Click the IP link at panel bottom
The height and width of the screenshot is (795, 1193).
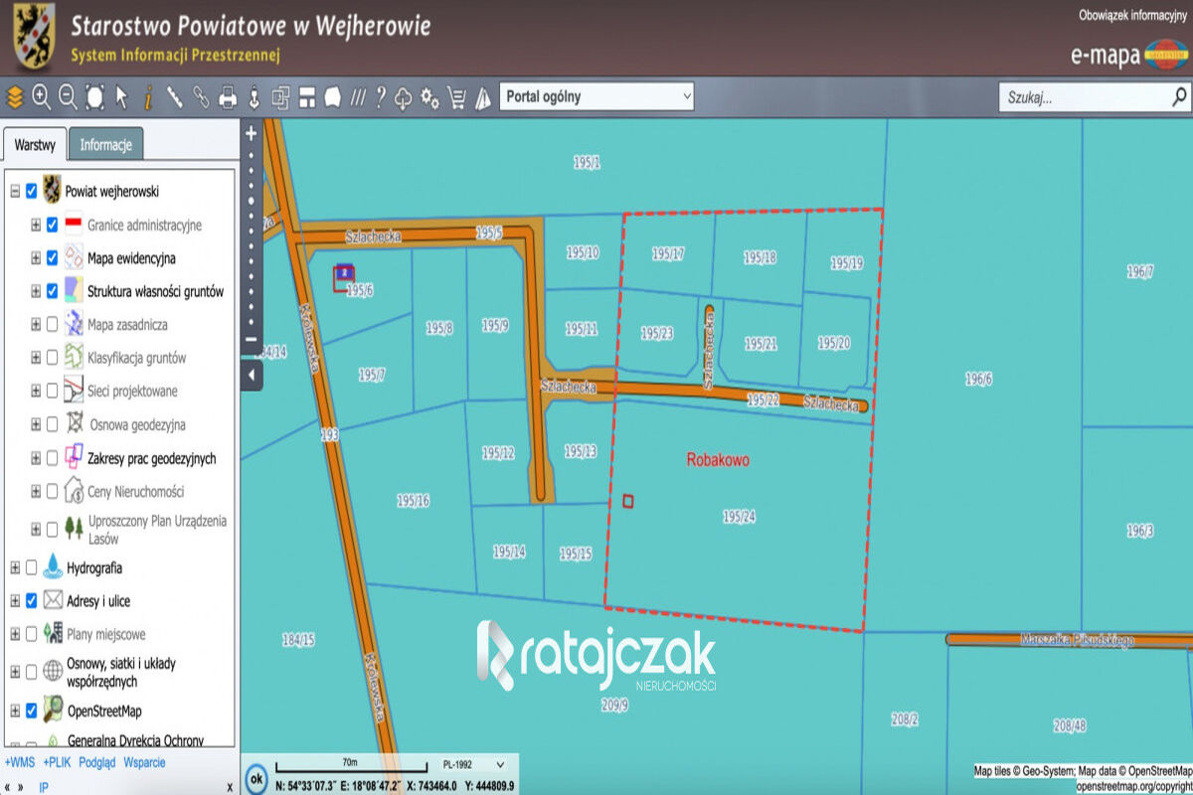[x=44, y=787]
